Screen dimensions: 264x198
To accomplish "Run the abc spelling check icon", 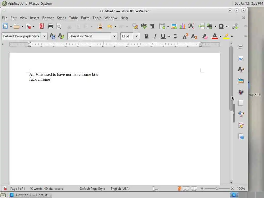I will tap(144, 26).
